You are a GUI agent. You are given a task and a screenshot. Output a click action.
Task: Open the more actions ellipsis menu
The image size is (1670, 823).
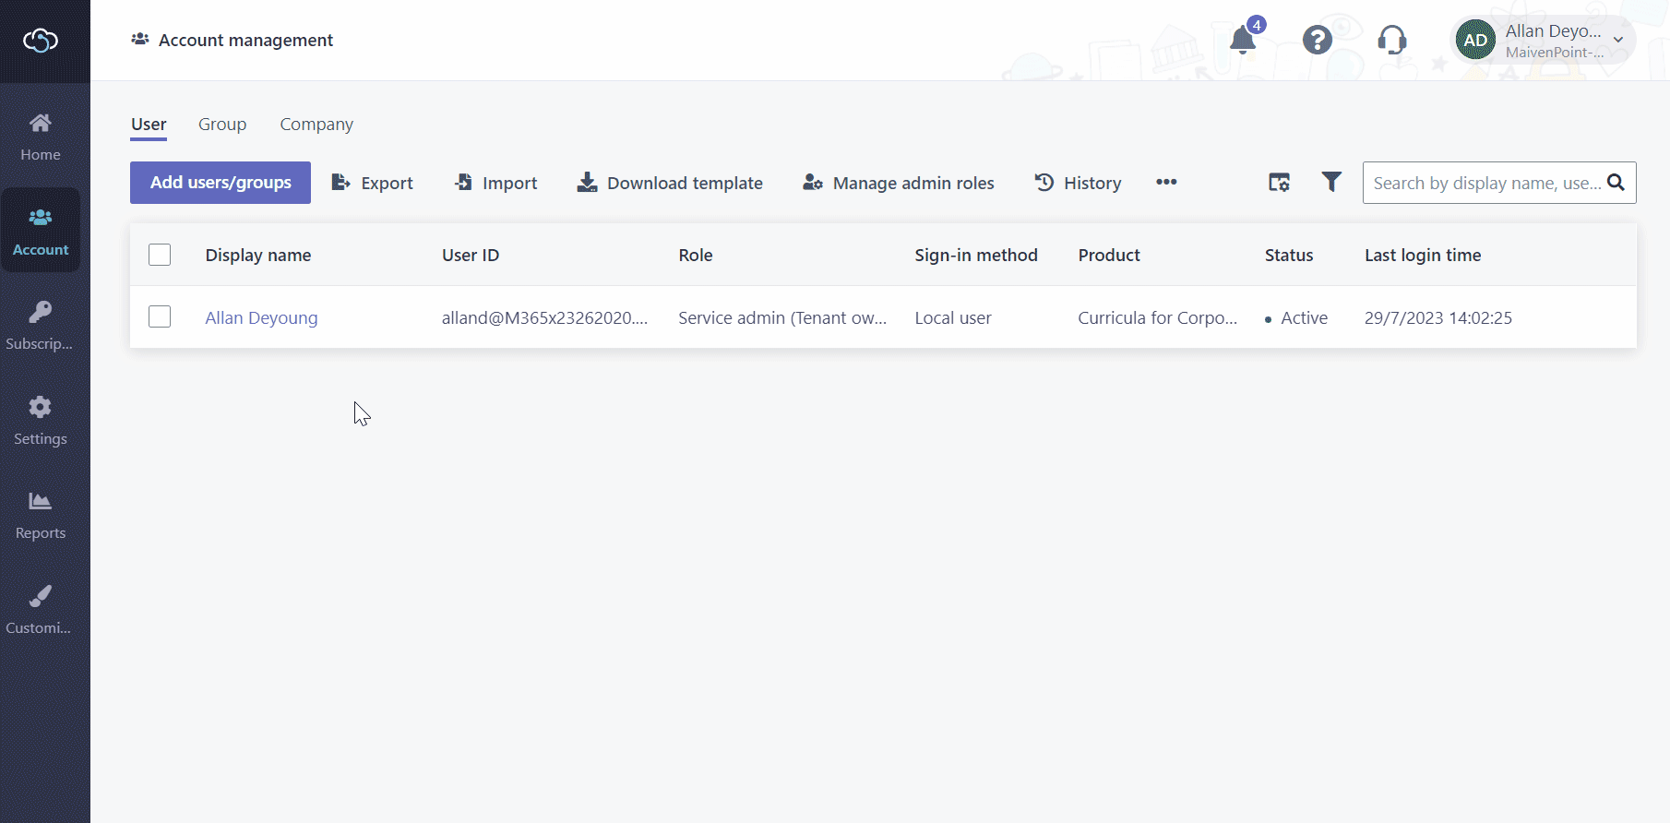(x=1166, y=183)
